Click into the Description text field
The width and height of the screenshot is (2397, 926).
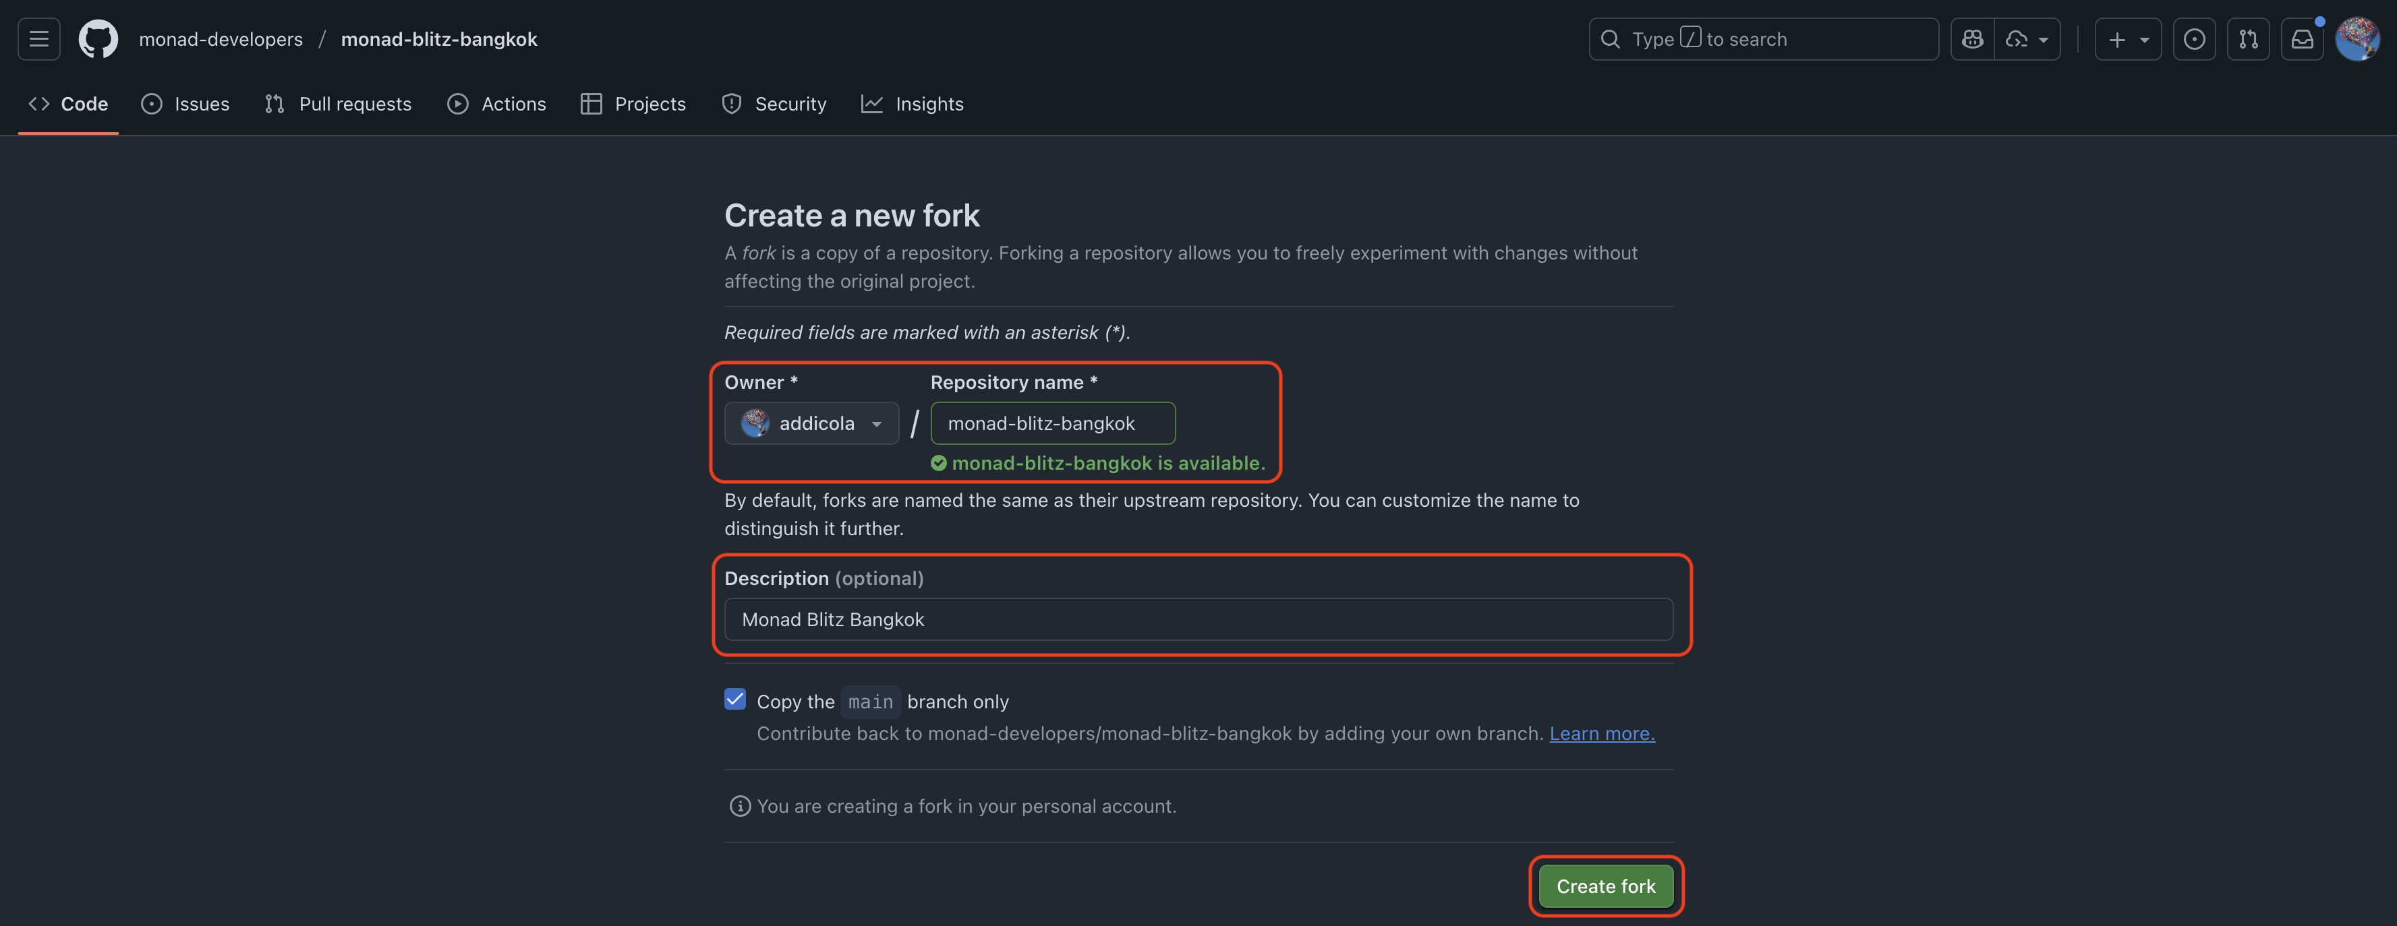click(1198, 619)
